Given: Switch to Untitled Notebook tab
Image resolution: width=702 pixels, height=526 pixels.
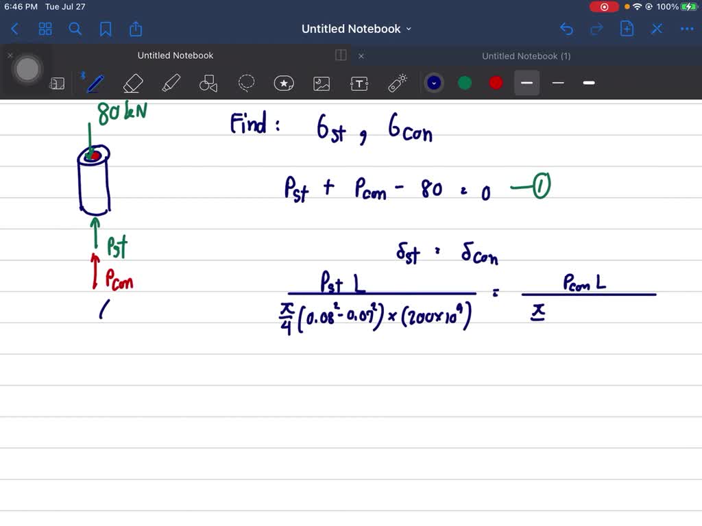Looking at the screenshot, I should (x=175, y=55).
